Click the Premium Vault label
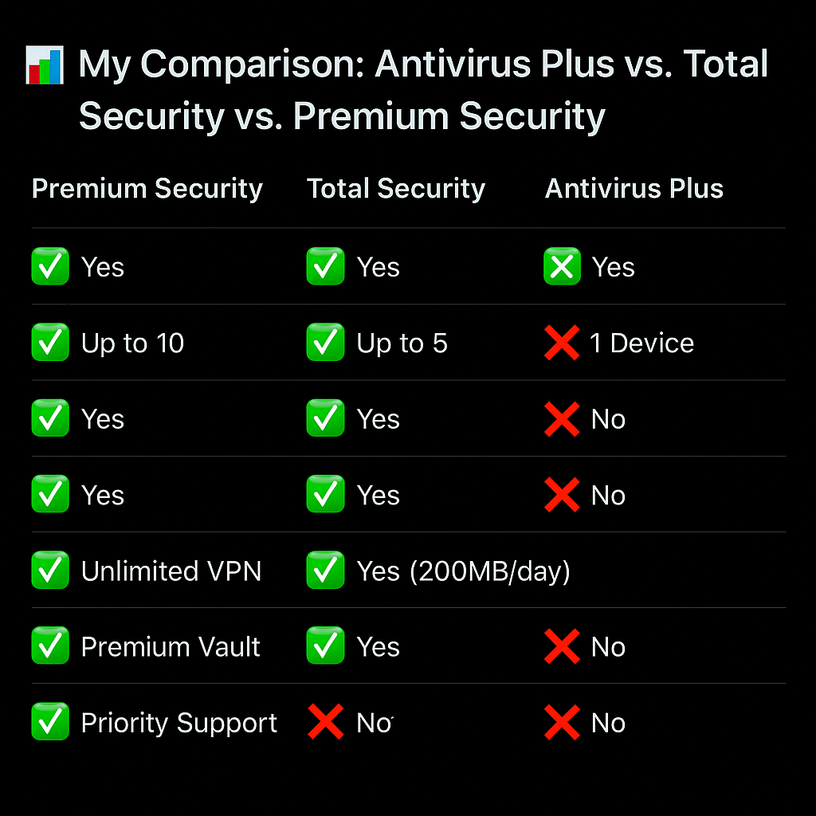The width and height of the screenshot is (816, 816). 171,647
